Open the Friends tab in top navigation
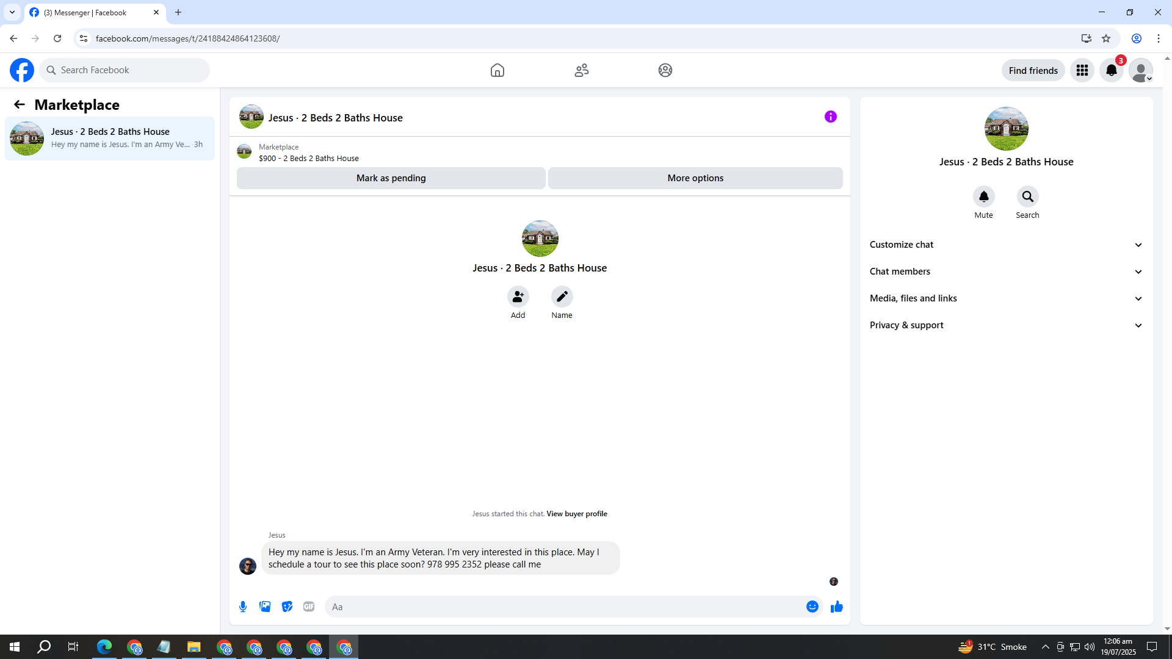Viewport: 1172px width, 659px height. coord(581,70)
